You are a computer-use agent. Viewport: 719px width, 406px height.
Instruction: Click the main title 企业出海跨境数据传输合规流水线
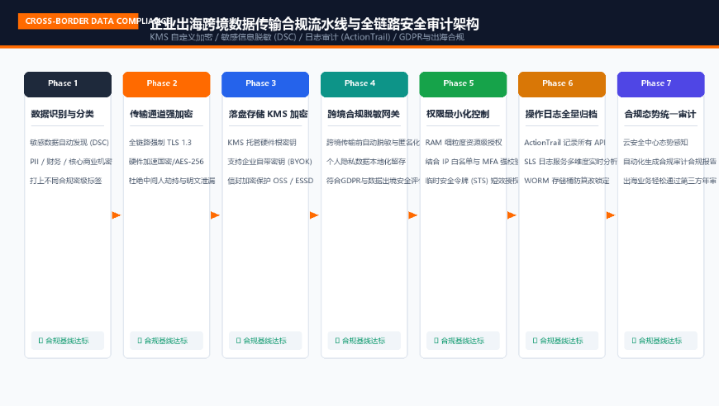coord(315,24)
